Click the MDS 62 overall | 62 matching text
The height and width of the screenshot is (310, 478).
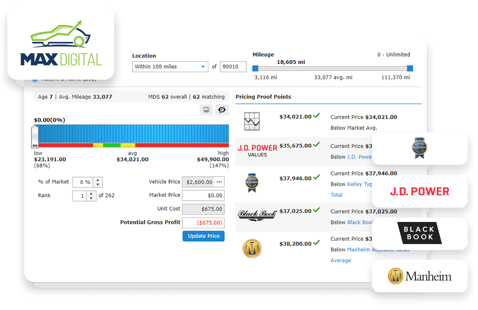[187, 97]
